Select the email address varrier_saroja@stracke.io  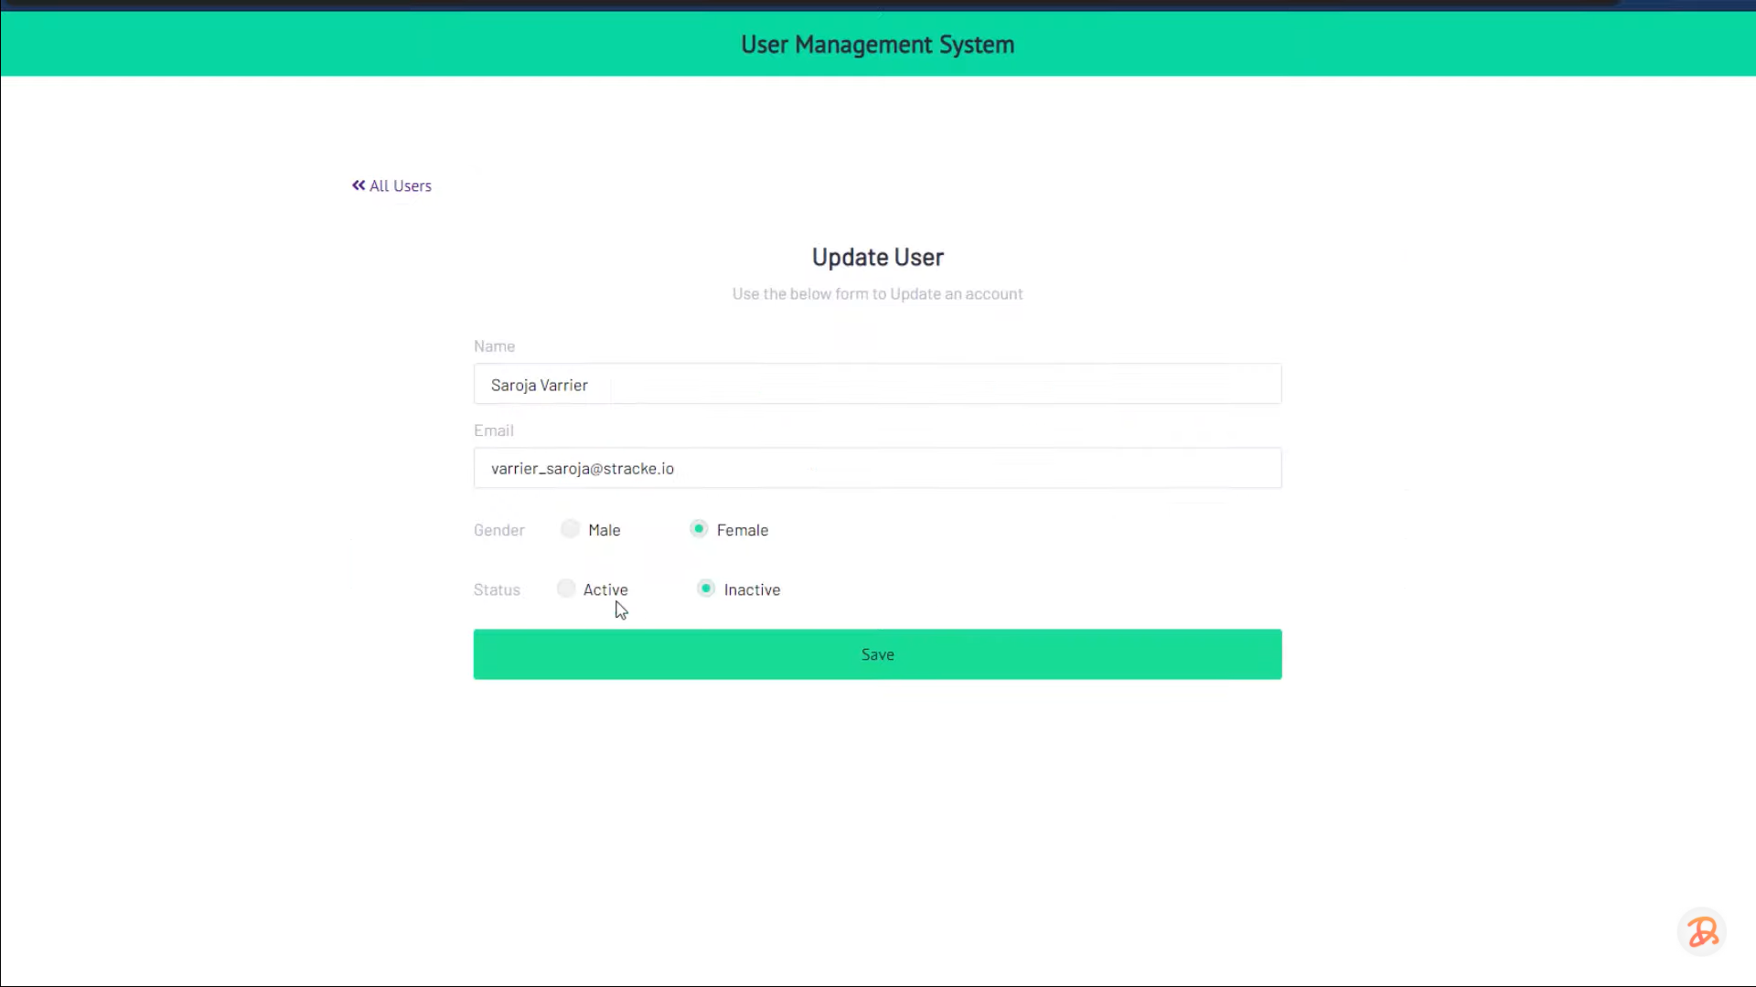tap(583, 468)
